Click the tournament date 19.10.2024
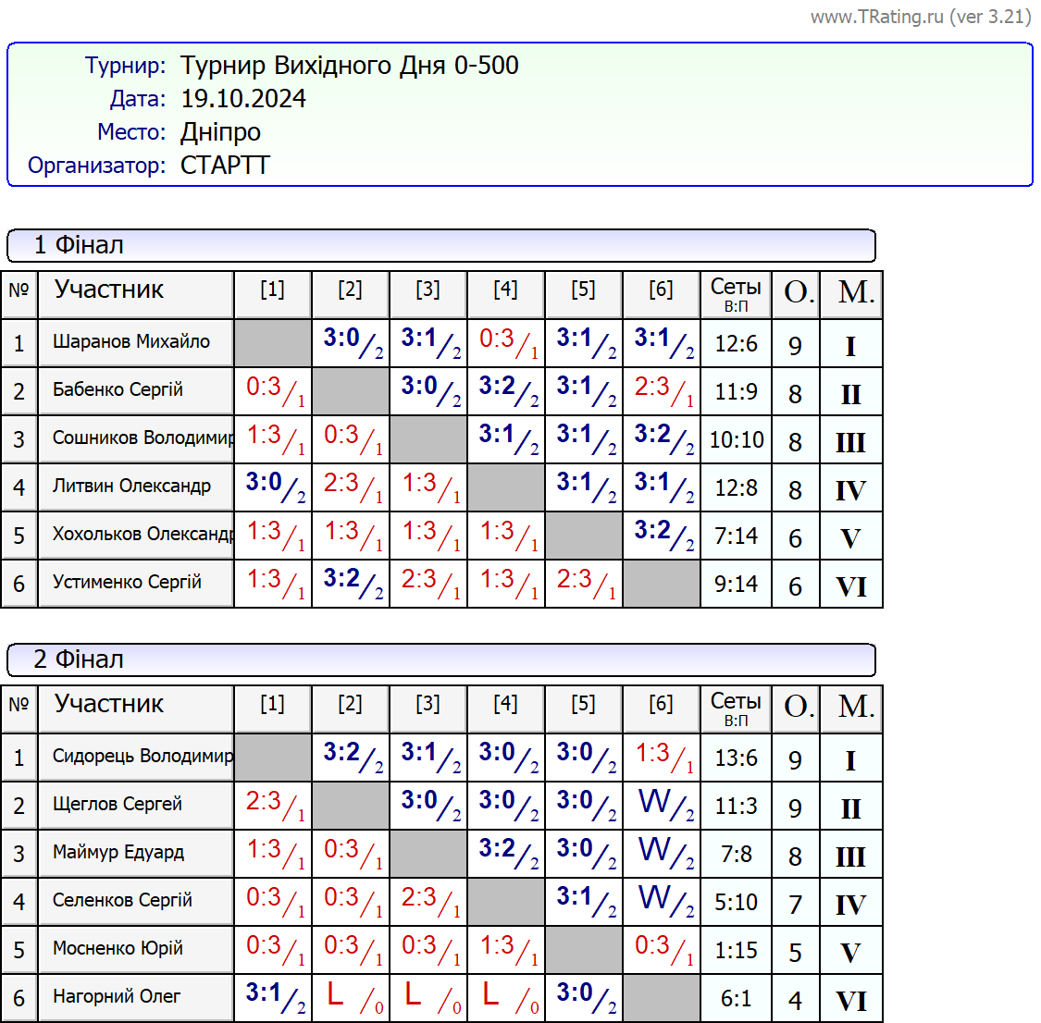This screenshot has width=1041, height=1023. pos(243,99)
